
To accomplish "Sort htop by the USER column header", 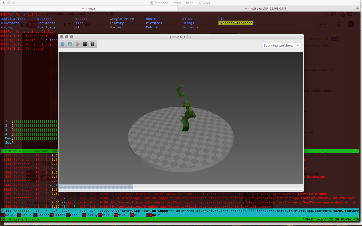I will tap(17, 151).
